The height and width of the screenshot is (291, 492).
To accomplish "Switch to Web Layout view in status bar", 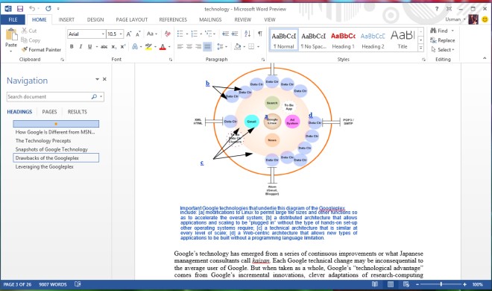I will 406,284.
